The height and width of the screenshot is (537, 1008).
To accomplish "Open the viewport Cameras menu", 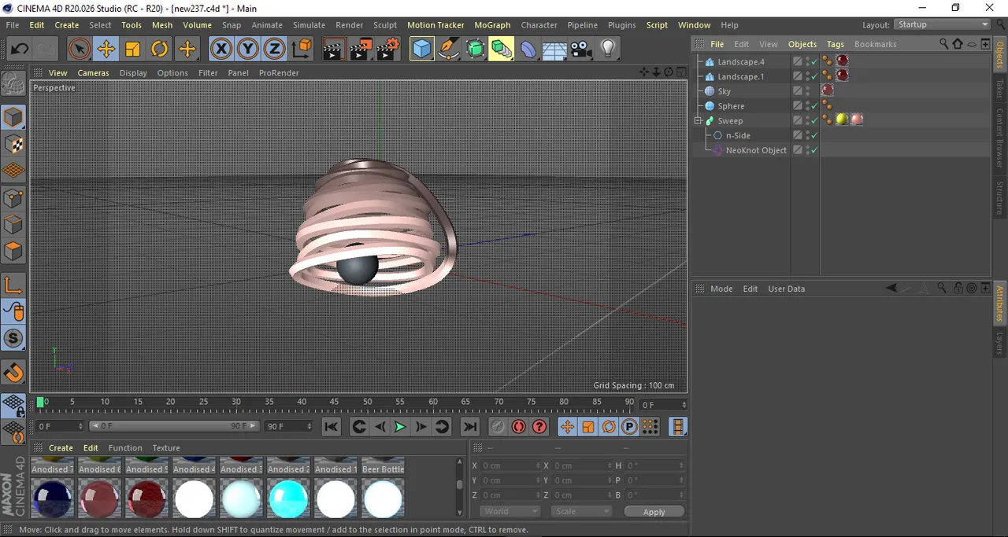I will click(93, 72).
